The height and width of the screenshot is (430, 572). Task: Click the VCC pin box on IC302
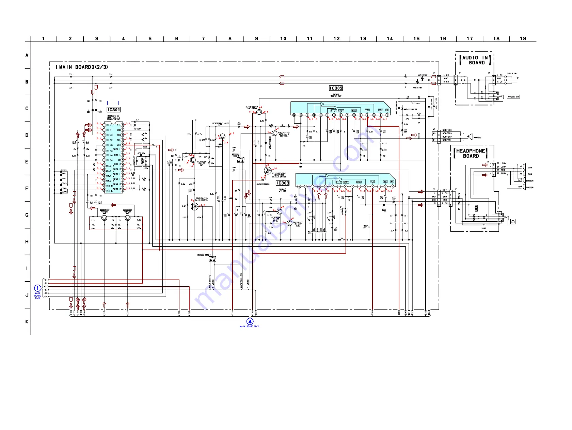pos(367,110)
